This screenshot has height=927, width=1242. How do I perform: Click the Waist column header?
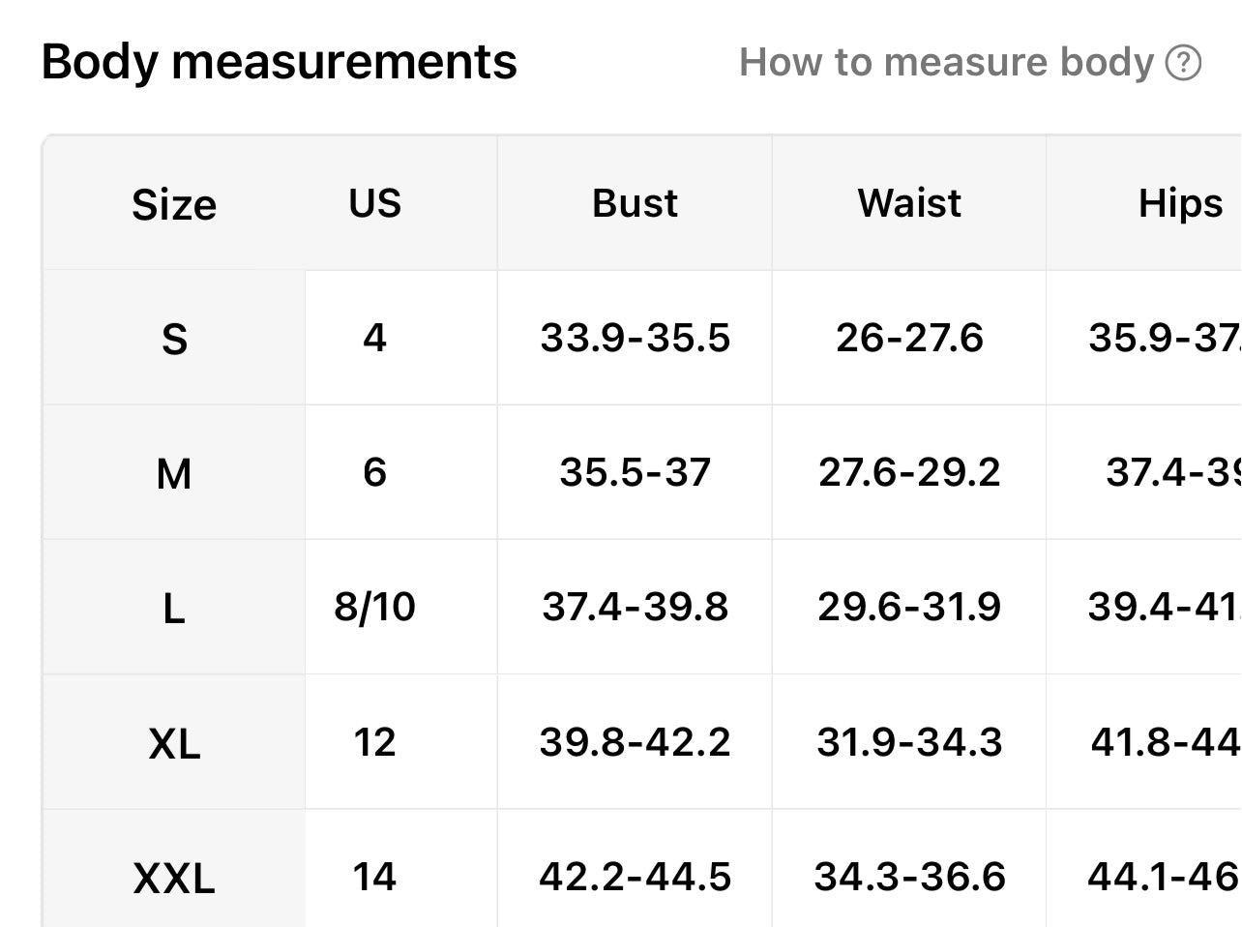point(909,203)
